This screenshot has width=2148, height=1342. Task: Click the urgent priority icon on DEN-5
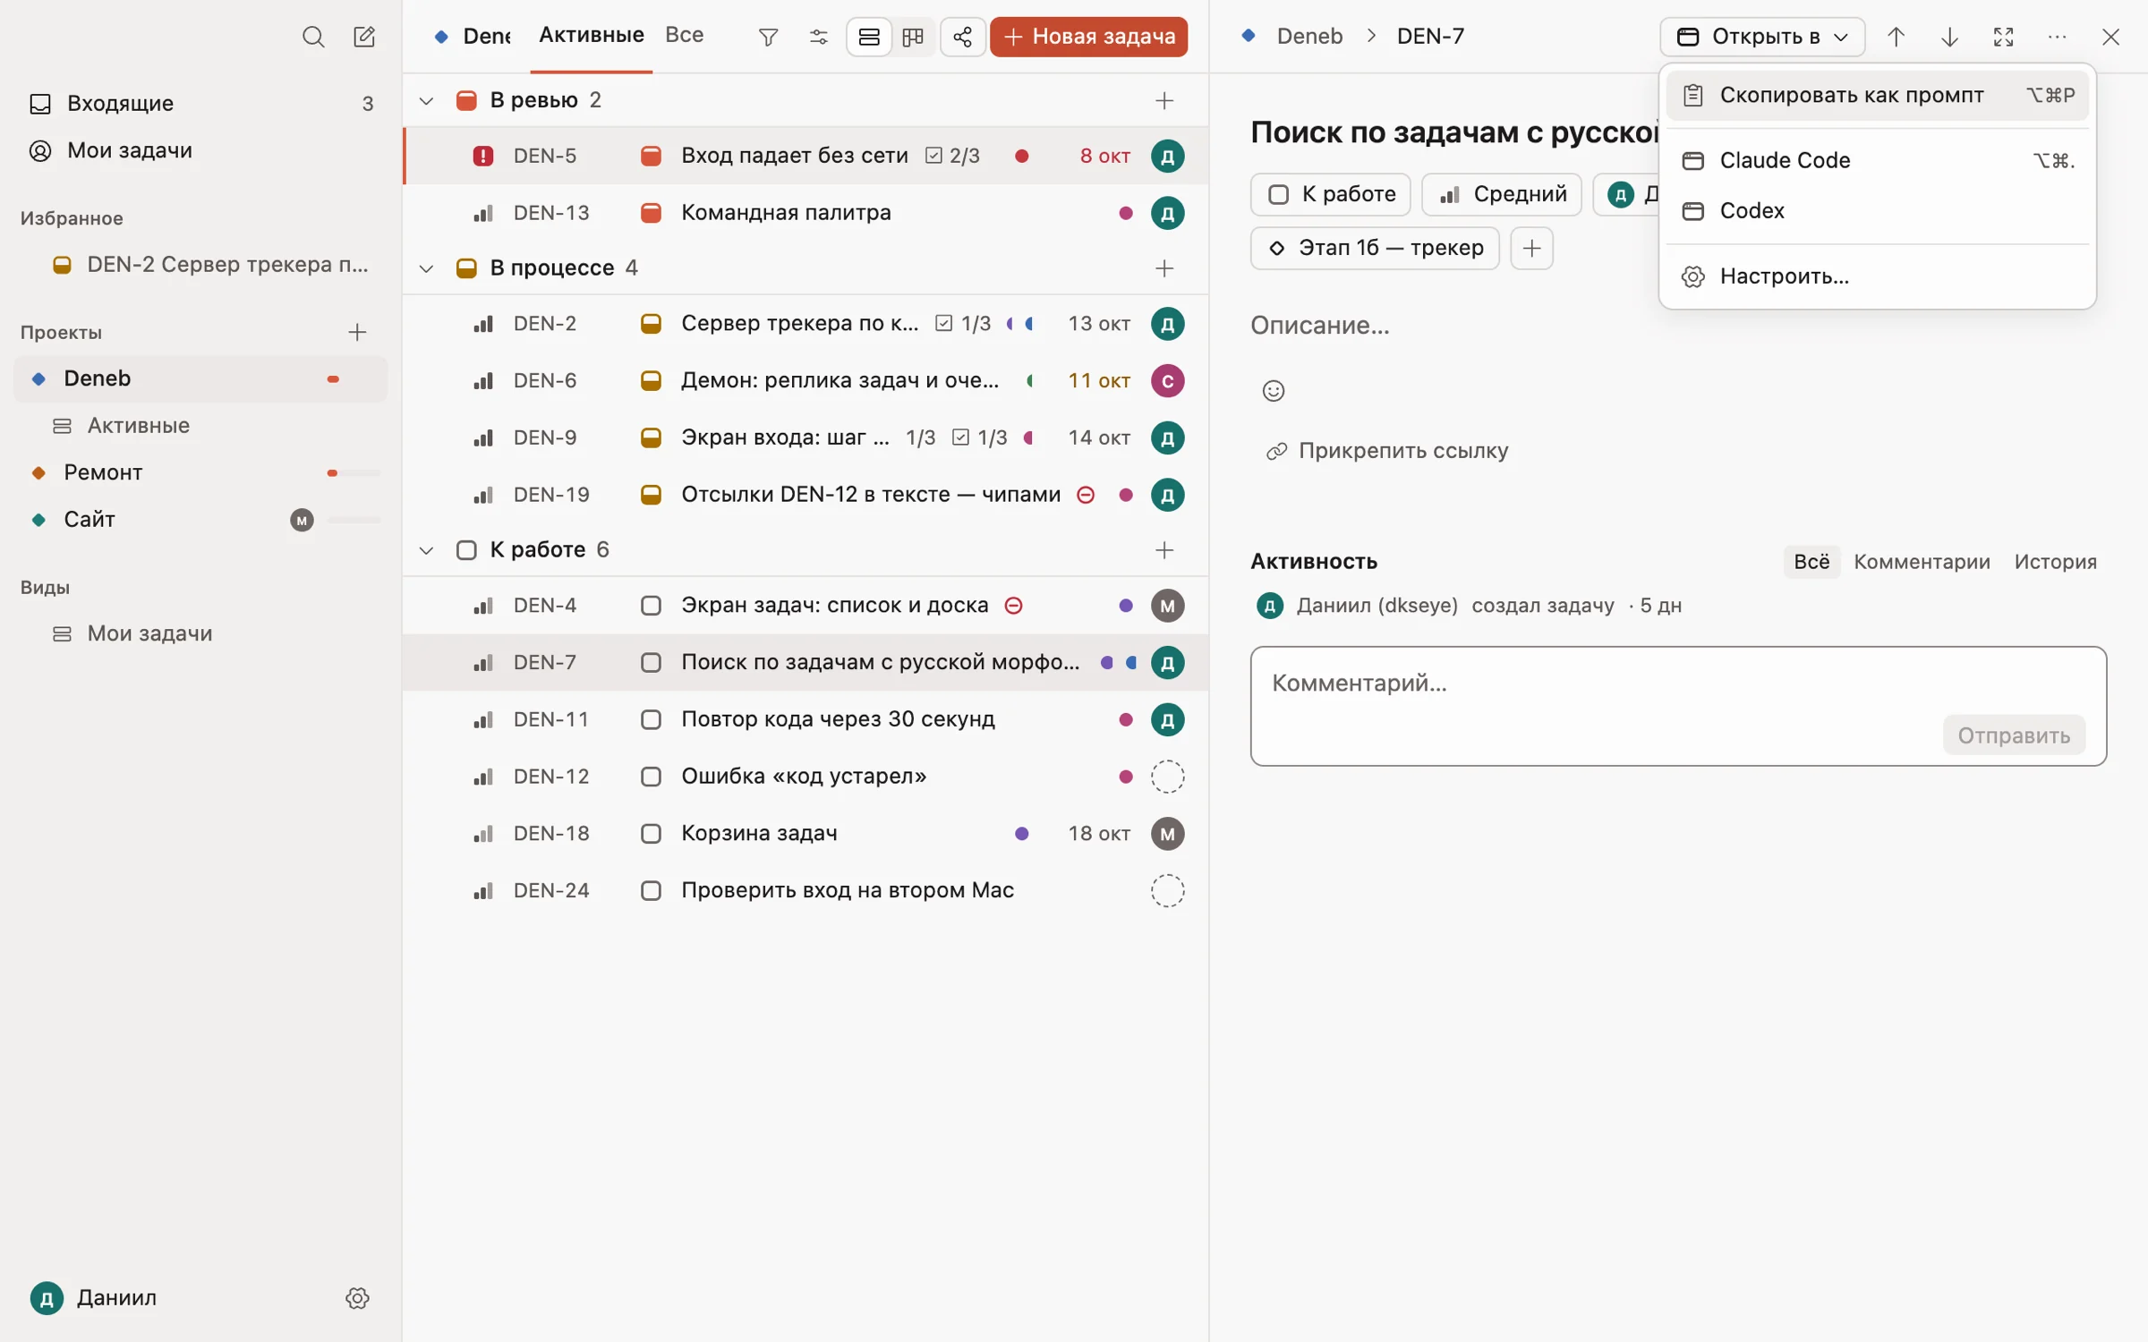[x=482, y=156]
